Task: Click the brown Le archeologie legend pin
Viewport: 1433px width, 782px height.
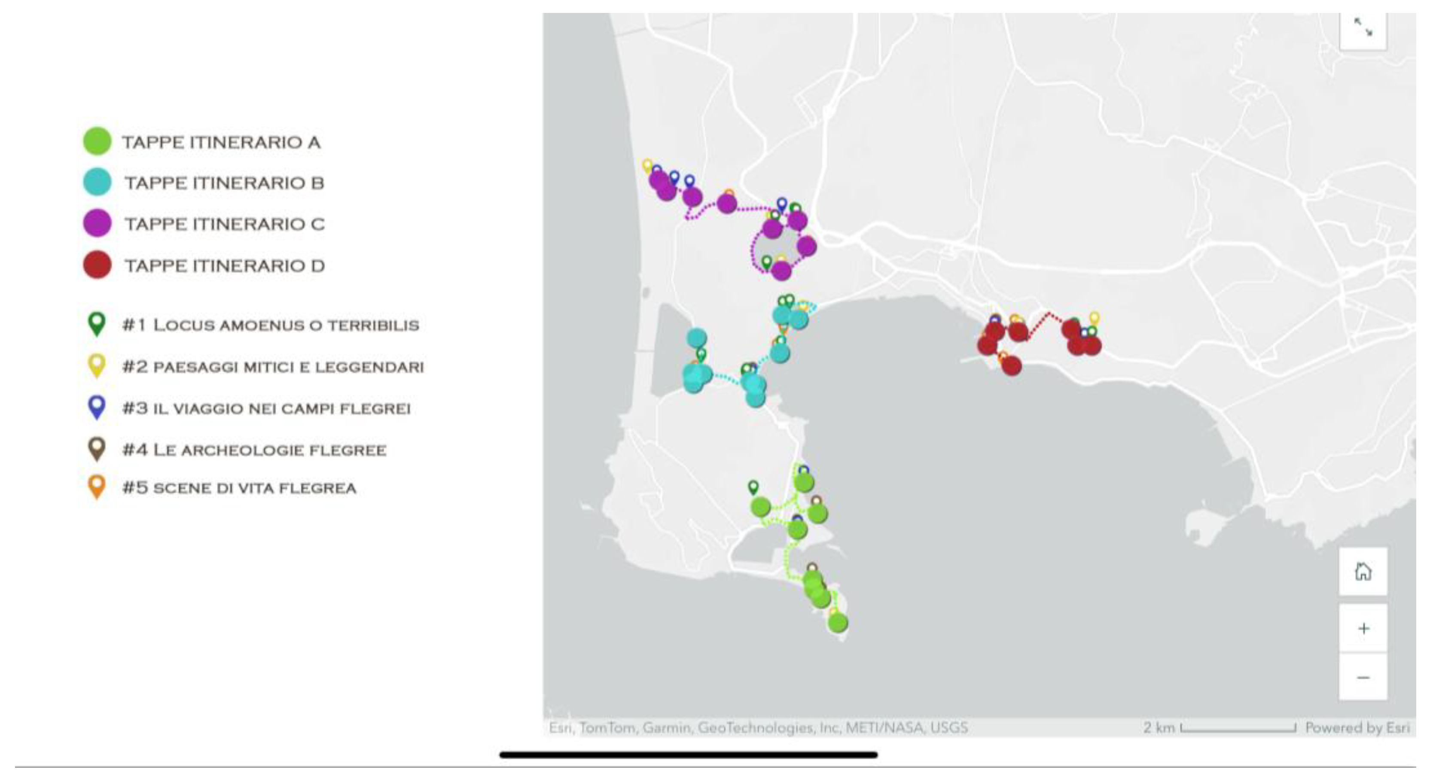Action: pos(97,448)
